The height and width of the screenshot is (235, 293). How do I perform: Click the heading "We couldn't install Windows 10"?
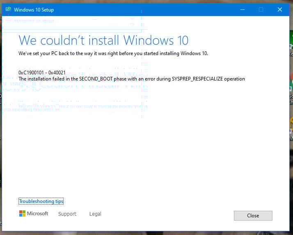pyautogui.click(x=103, y=40)
